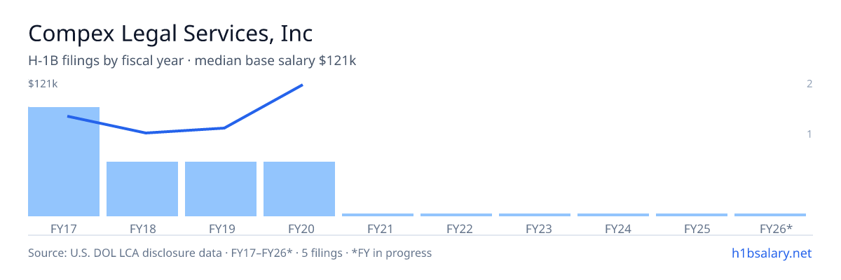Click the salary line peak at FY20
This screenshot has width=841, height=280.
tap(302, 85)
